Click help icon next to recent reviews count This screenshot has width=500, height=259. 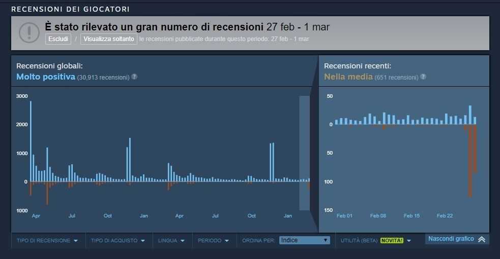click(x=423, y=77)
